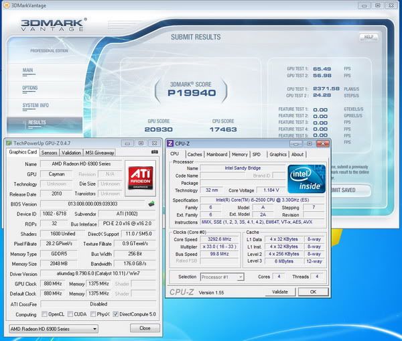Click the Device ID value 1002 - 6718
This screenshot has width=402, height=341.
coord(54,214)
